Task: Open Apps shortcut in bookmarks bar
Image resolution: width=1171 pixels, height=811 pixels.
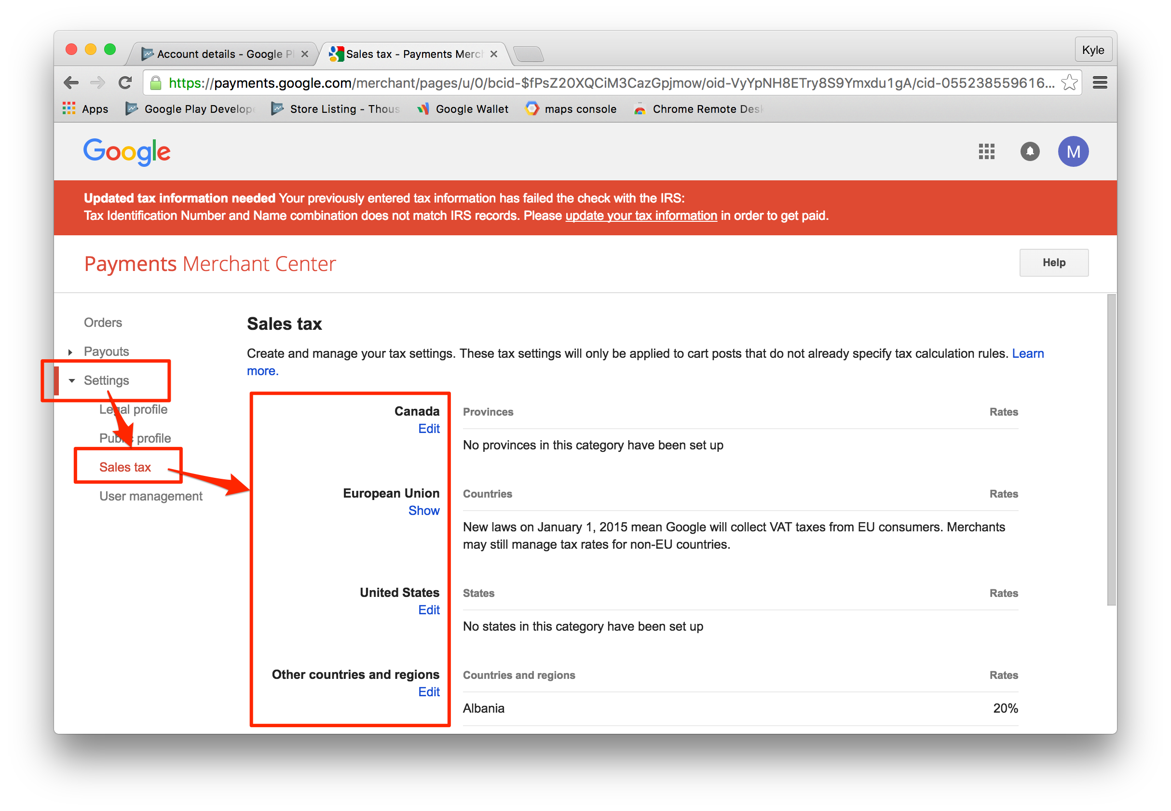Action: [x=85, y=109]
